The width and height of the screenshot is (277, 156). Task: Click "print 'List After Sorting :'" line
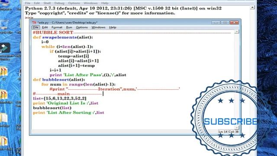[x=68, y=113]
